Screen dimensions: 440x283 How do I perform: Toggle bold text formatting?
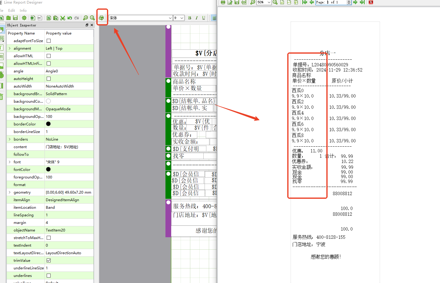190,18
